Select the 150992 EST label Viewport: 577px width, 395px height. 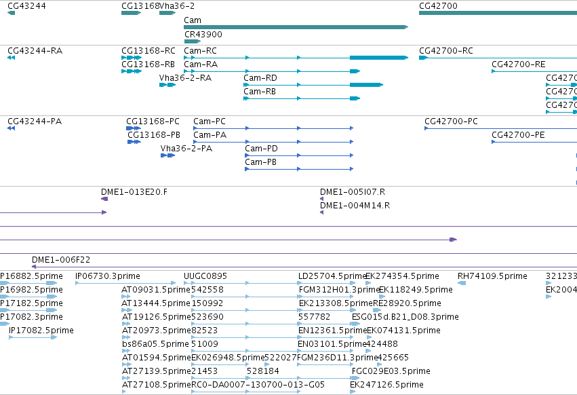point(207,303)
